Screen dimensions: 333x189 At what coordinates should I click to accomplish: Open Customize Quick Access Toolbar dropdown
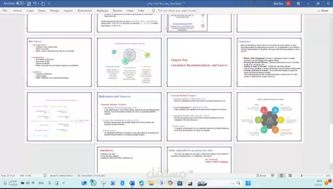pos(49,4)
